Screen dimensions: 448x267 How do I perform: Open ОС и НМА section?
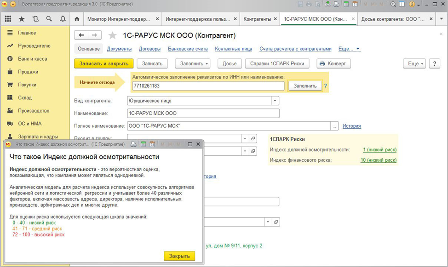[30, 124]
